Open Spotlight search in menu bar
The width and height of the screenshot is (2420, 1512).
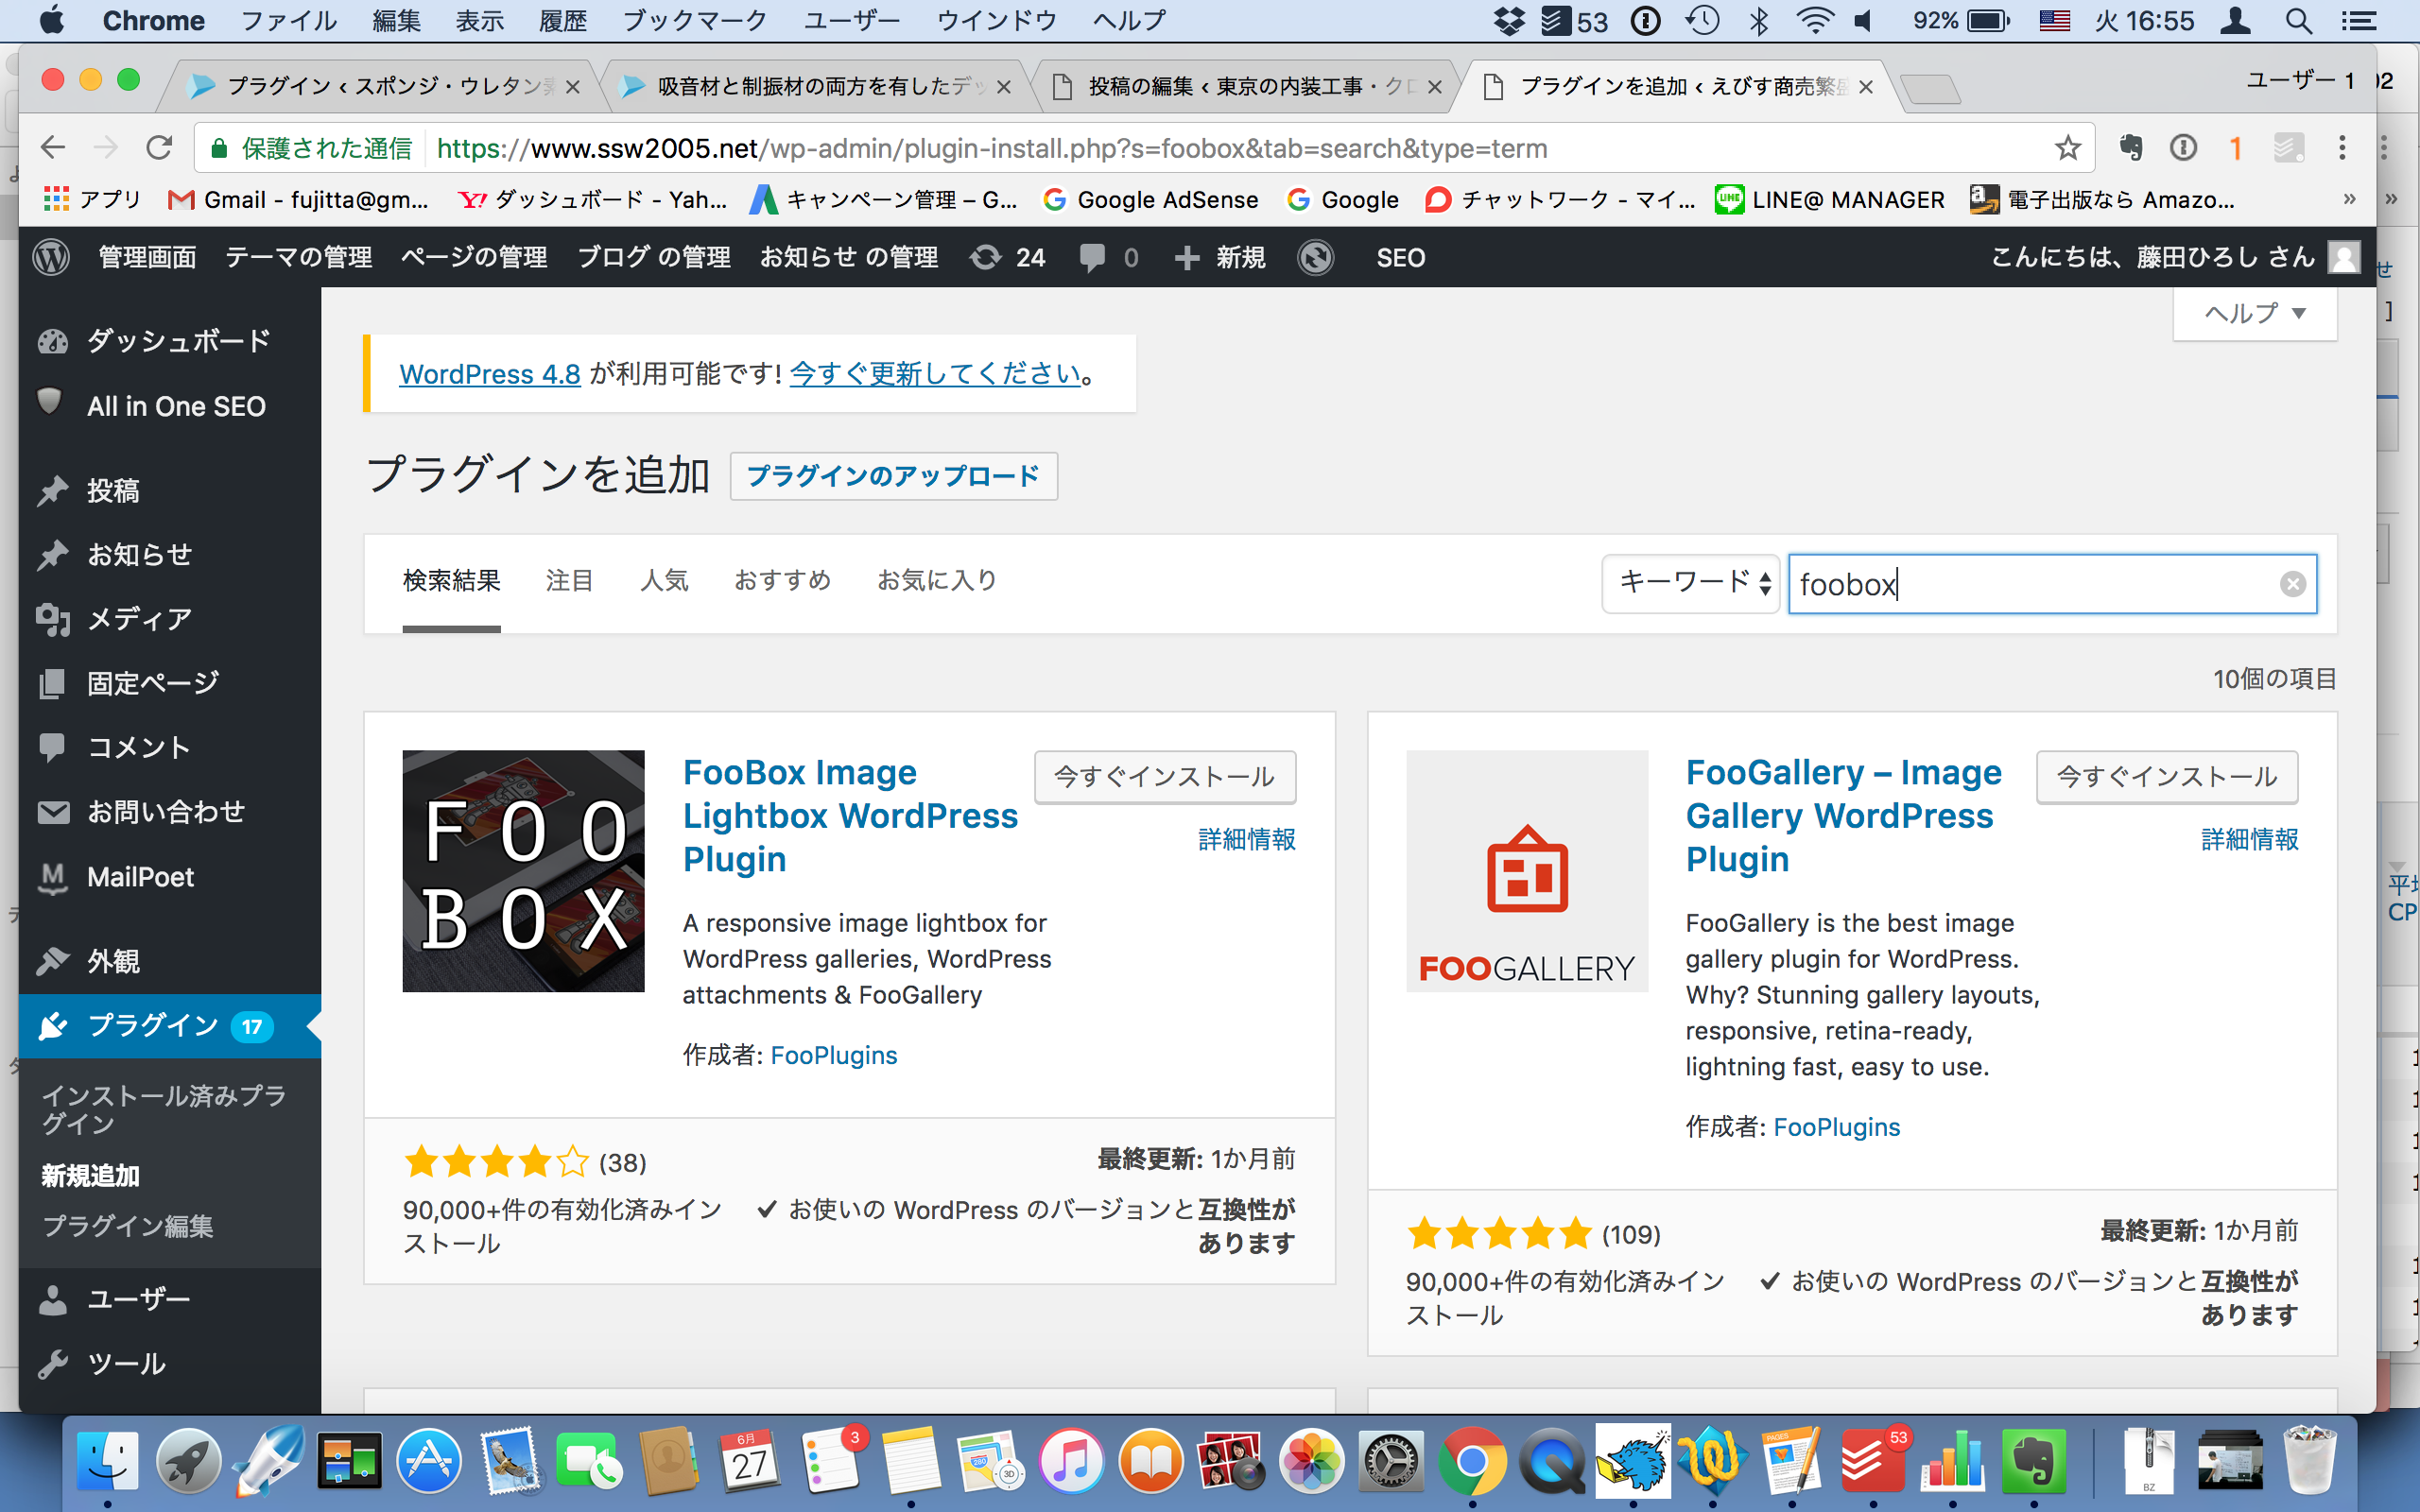coord(2298,21)
